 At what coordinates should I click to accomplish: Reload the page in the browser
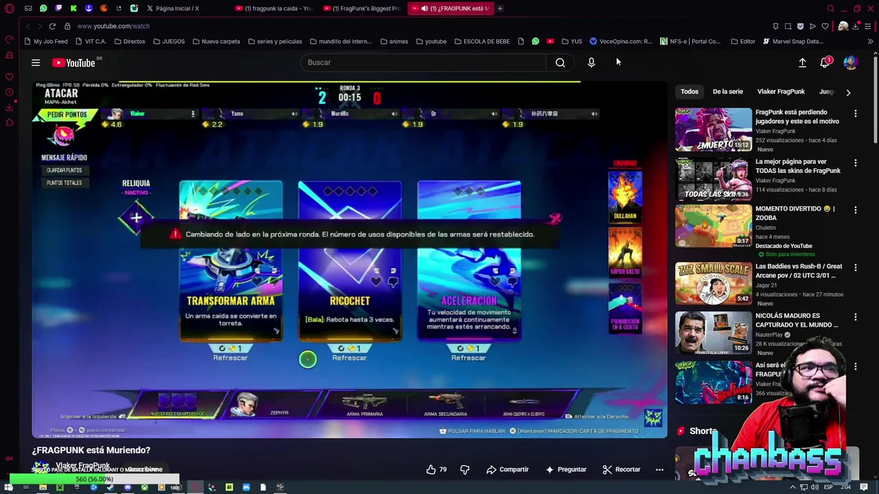pos(52,26)
